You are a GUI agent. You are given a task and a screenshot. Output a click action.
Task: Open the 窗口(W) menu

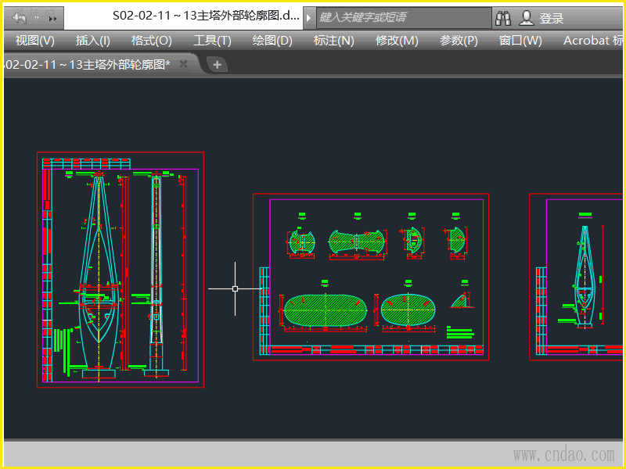point(520,41)
